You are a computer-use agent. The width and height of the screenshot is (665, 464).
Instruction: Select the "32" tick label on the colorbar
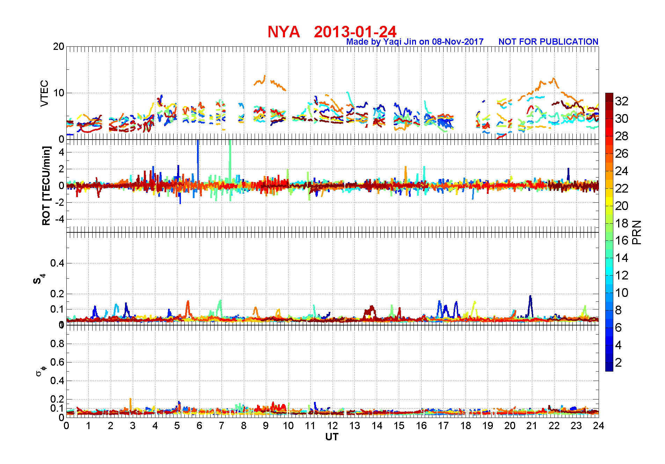pyautogui.click(x=622, y=101)
